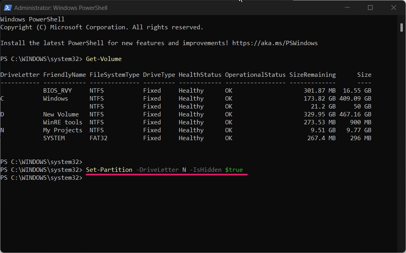406x253 pixels.
Task: Click the 'Windows PowerShell' banner line
Action: (x=33, y=19)
